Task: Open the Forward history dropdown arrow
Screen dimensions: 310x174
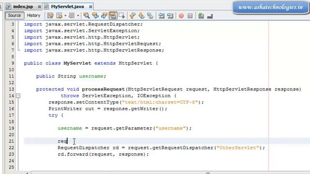Action: point(78,15)
